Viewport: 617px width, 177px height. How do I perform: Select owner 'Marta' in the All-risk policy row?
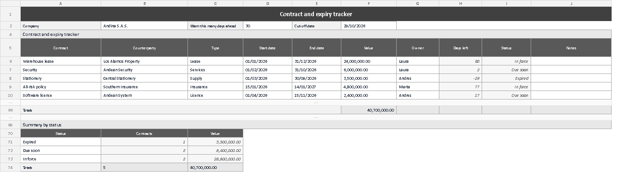[x=418, y=86]
